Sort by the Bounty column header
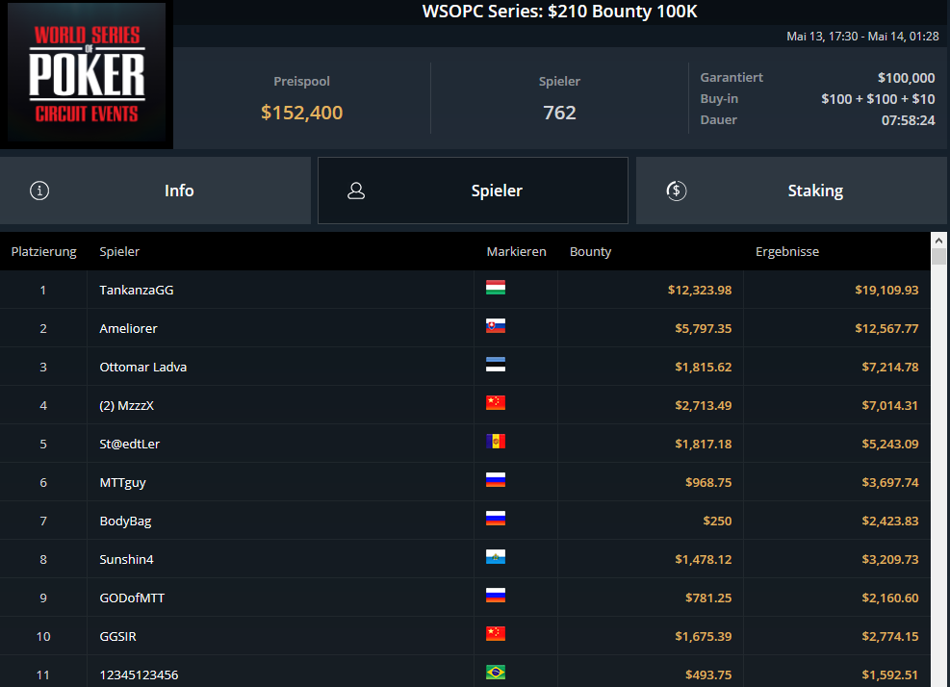The image size is (950, 687). (590, 251)
